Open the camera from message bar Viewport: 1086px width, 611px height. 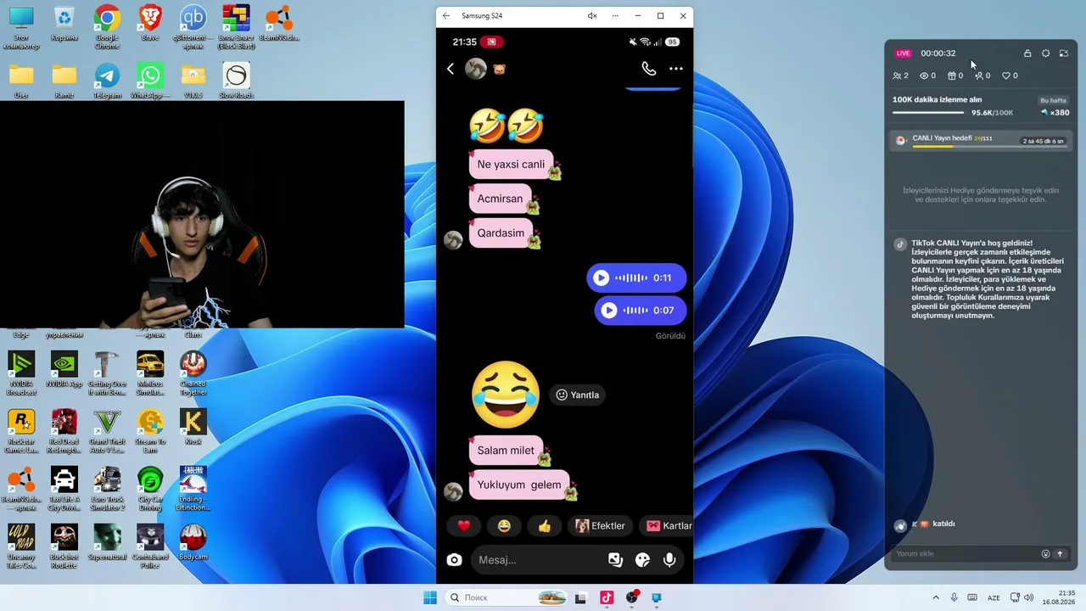(x=455, y=560)
